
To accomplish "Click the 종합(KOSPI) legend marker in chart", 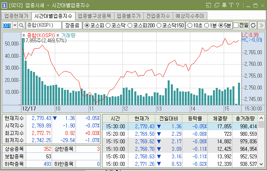I will [x=24, y=35].
